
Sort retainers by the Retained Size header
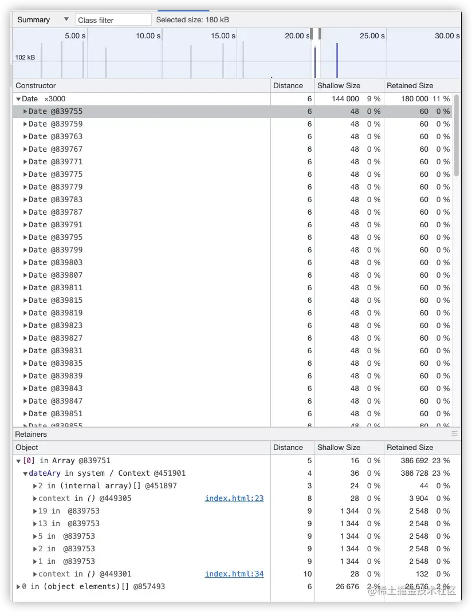point(422,447)
